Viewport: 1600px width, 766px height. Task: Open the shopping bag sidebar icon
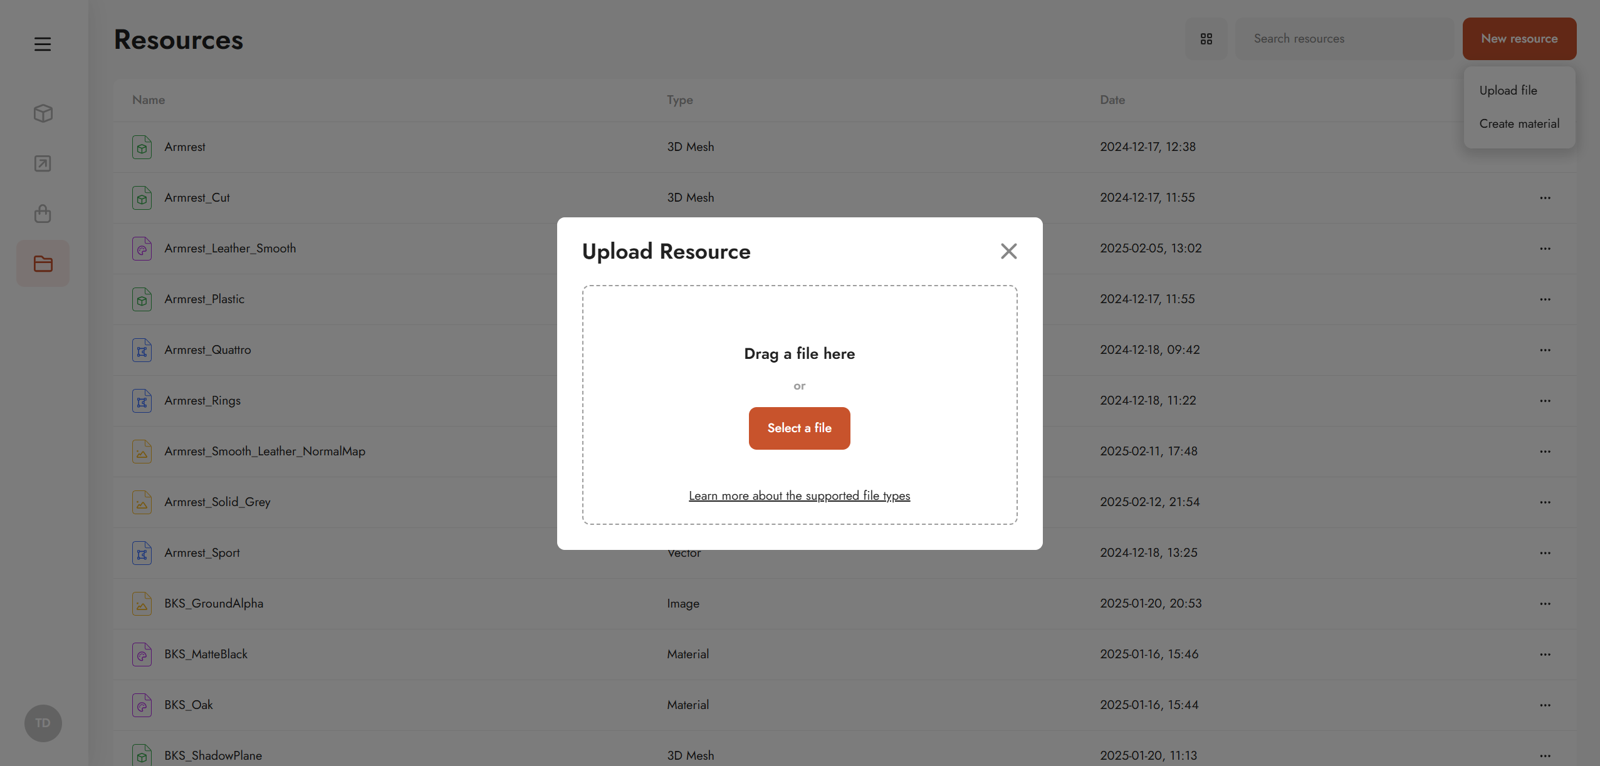point(43,214)
